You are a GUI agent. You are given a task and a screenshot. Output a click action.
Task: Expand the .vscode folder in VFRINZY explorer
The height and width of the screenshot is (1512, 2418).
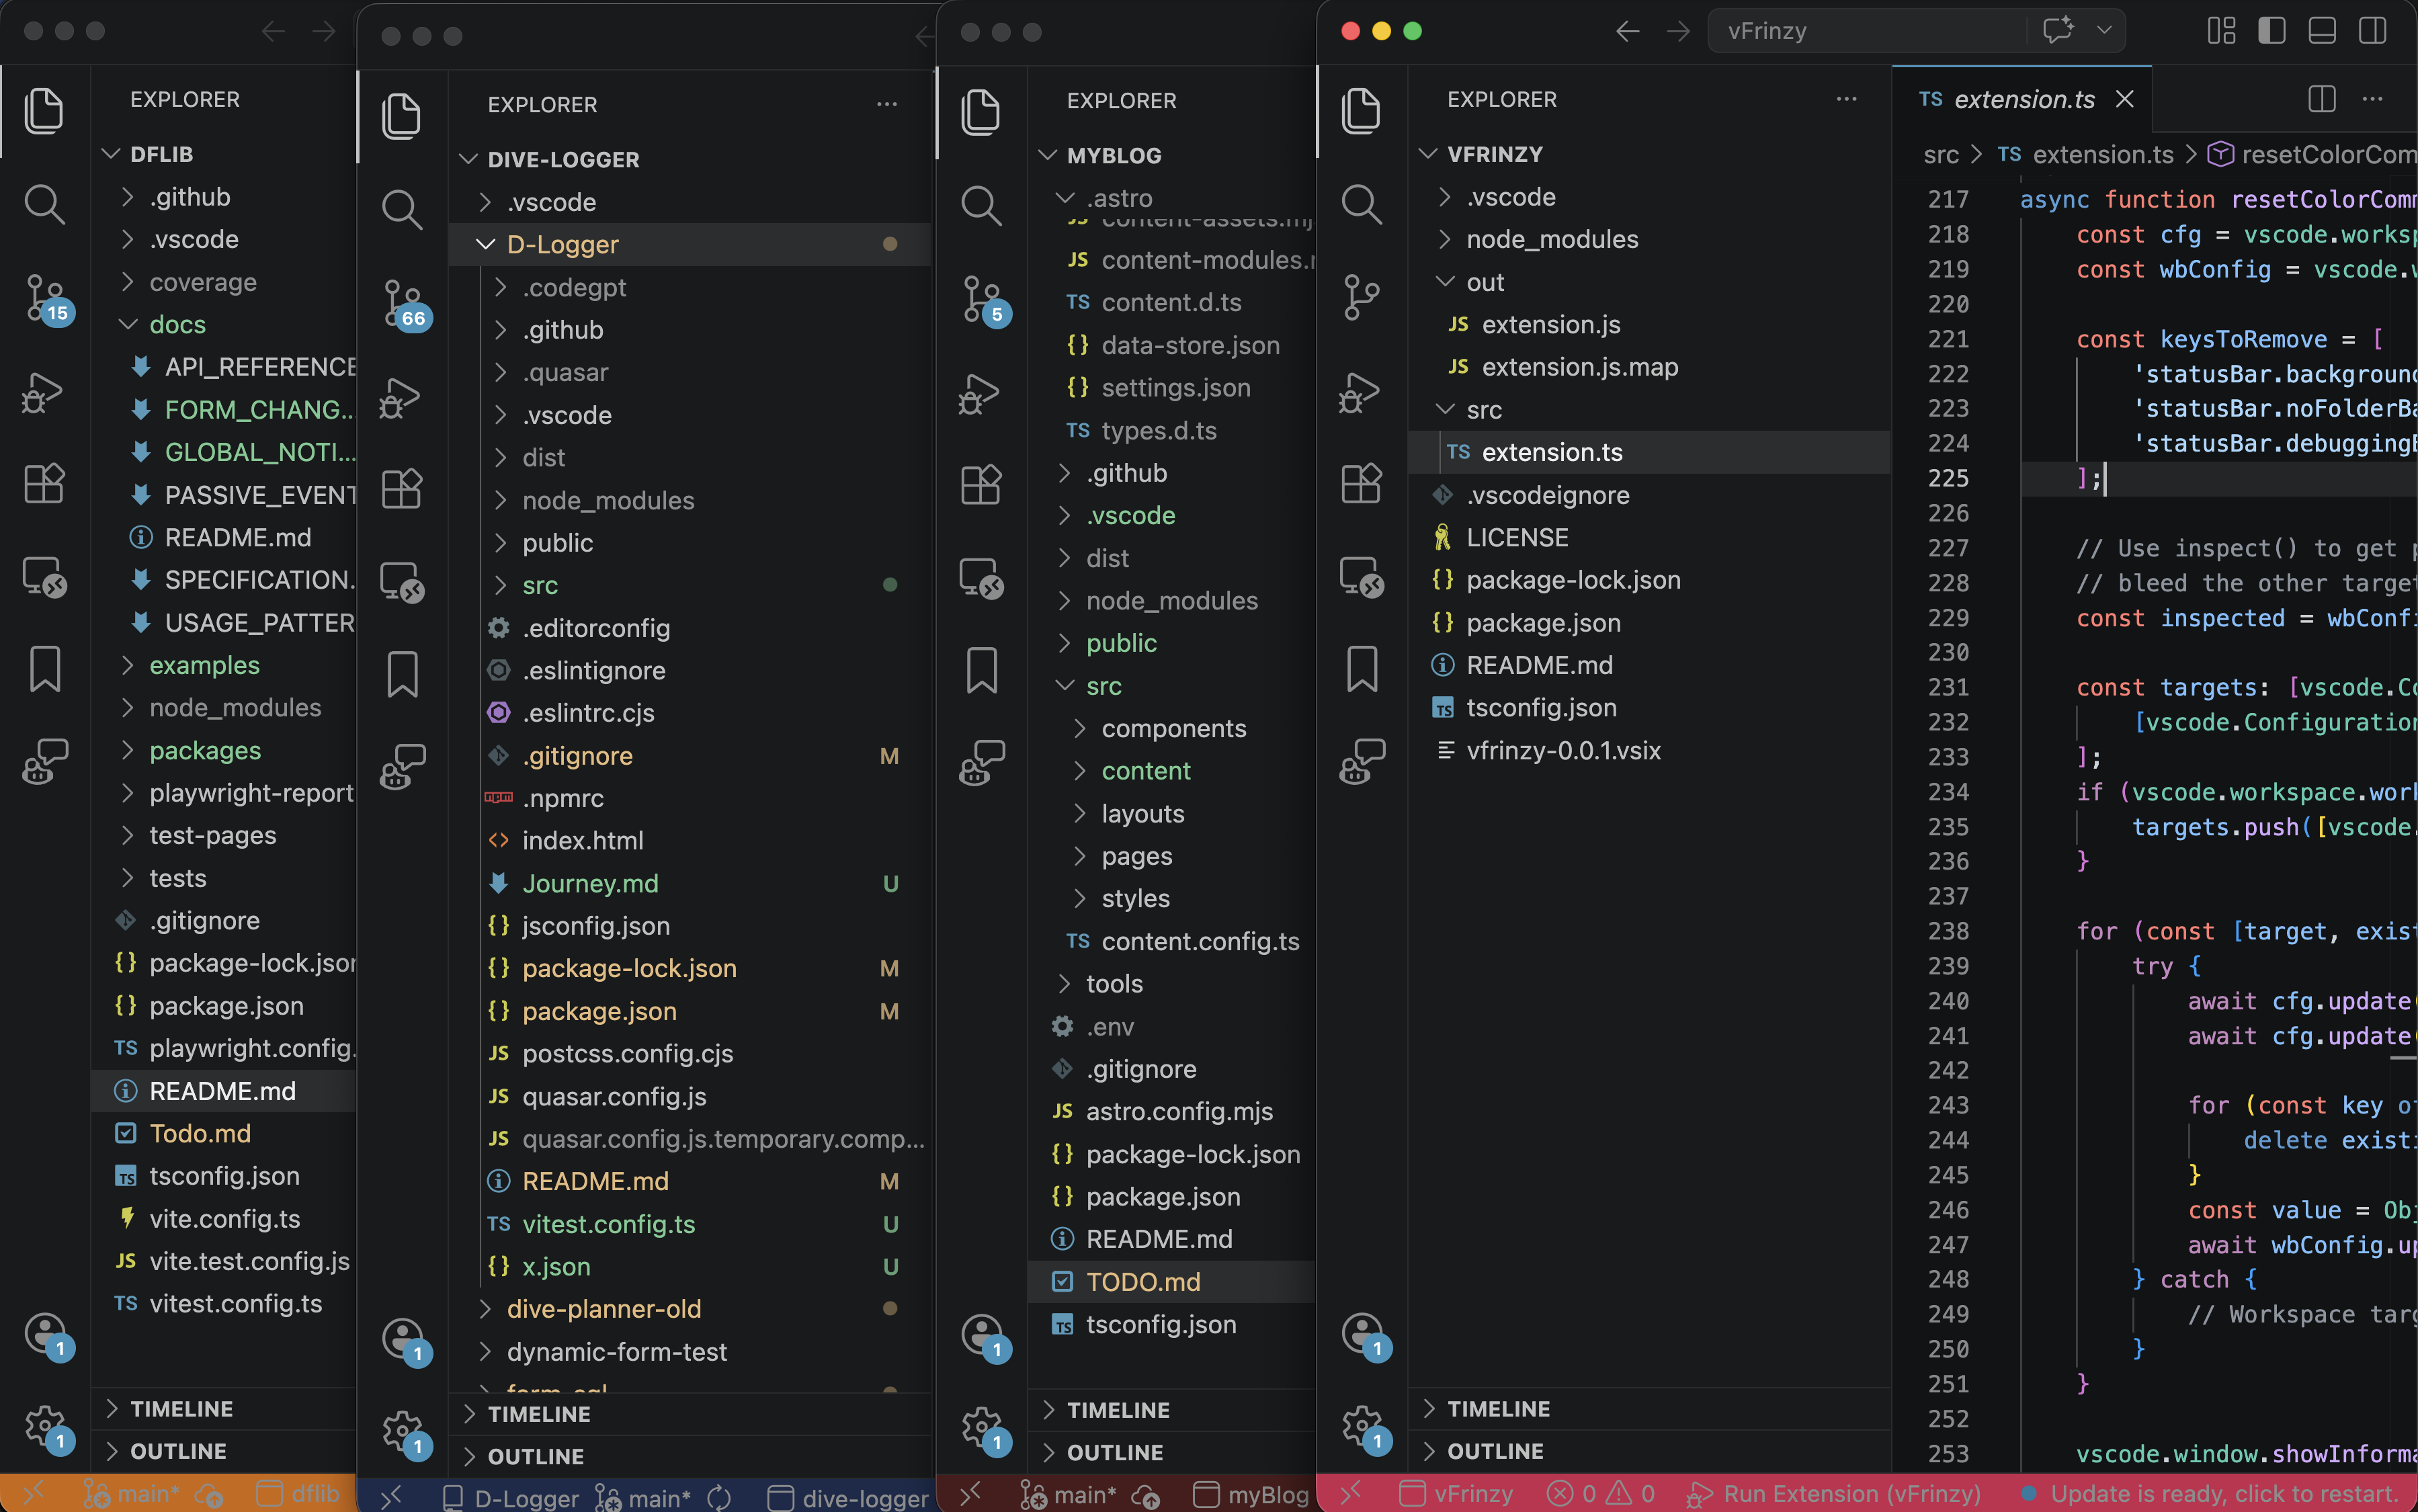coord(1649,197)
